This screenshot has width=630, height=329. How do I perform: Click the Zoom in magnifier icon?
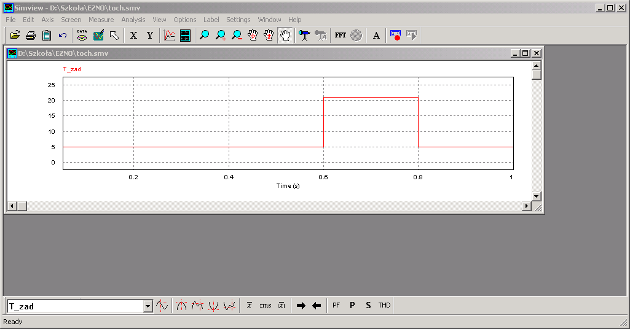coord(221,36)
